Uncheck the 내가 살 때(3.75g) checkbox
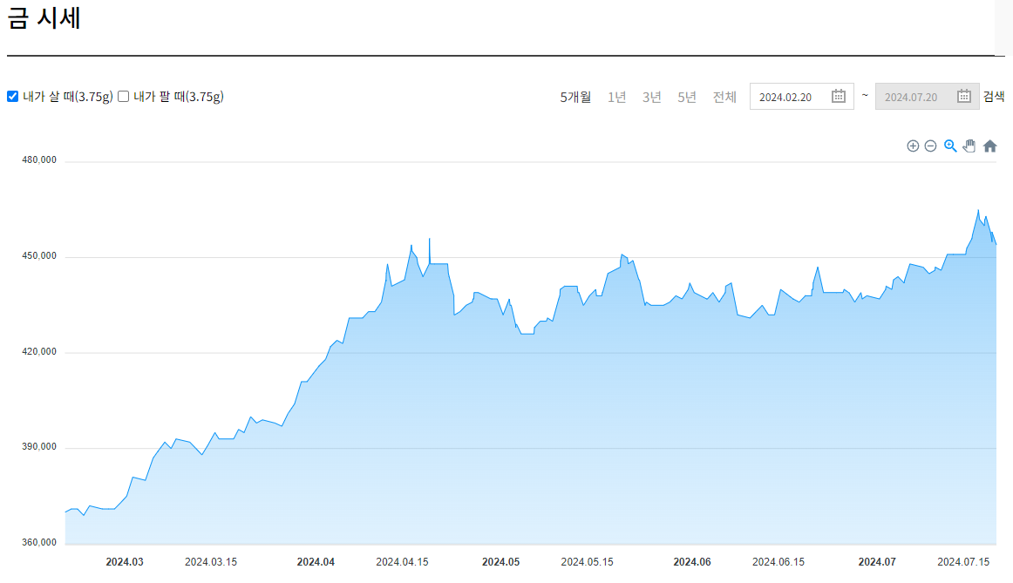Viewport: 1013px width, 583px height. [x=12, y=96]
